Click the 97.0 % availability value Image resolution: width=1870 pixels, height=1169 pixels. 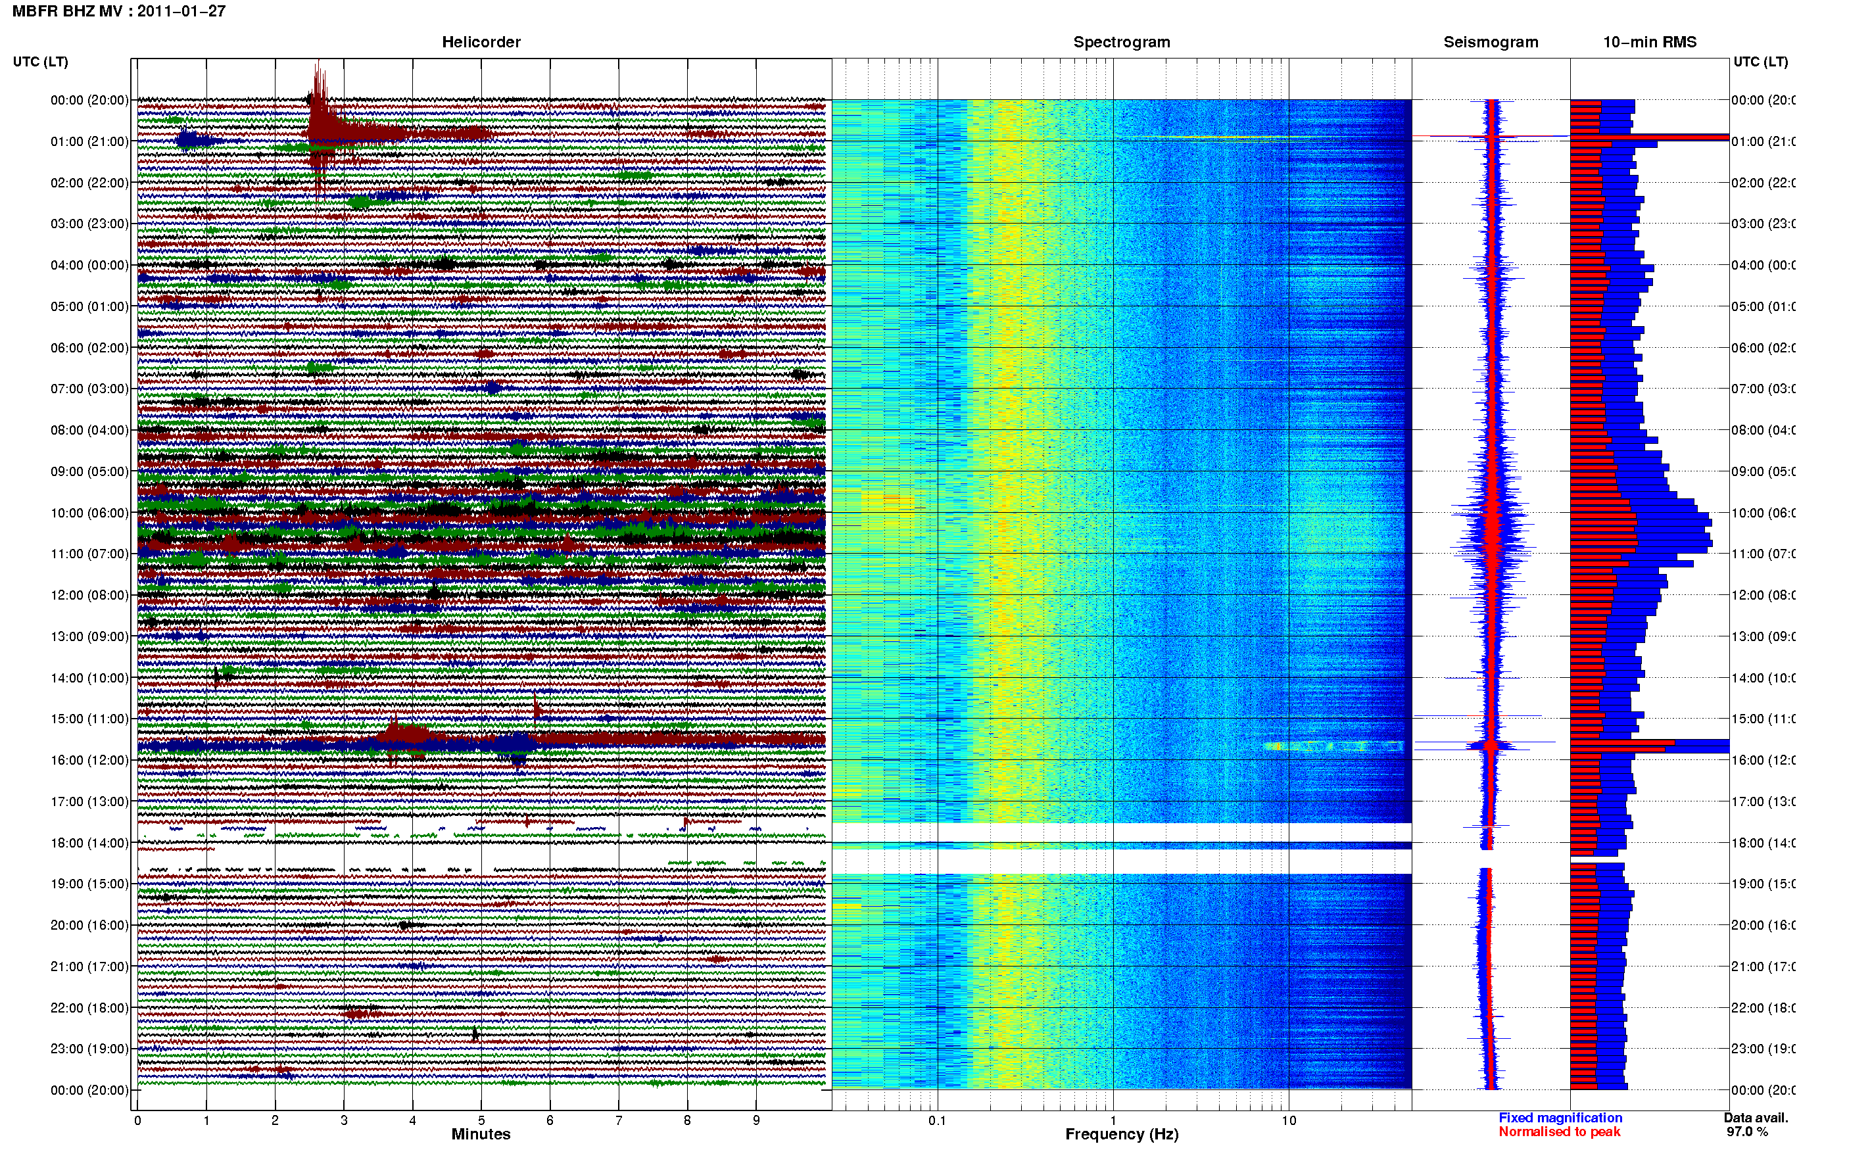click(1747, 1132)
